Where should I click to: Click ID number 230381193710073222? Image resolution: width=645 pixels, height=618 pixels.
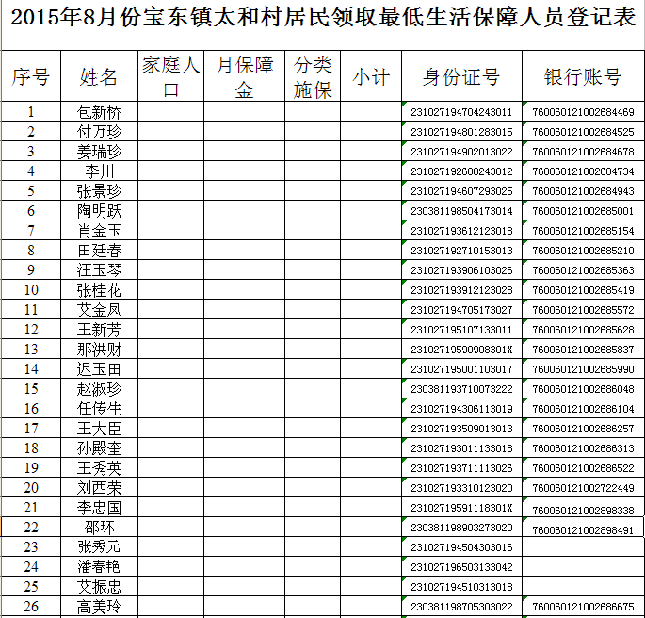point(461,389)
